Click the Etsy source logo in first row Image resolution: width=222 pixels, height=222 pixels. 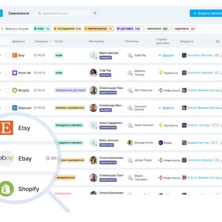pyautogui.click(x=15, y=55)
